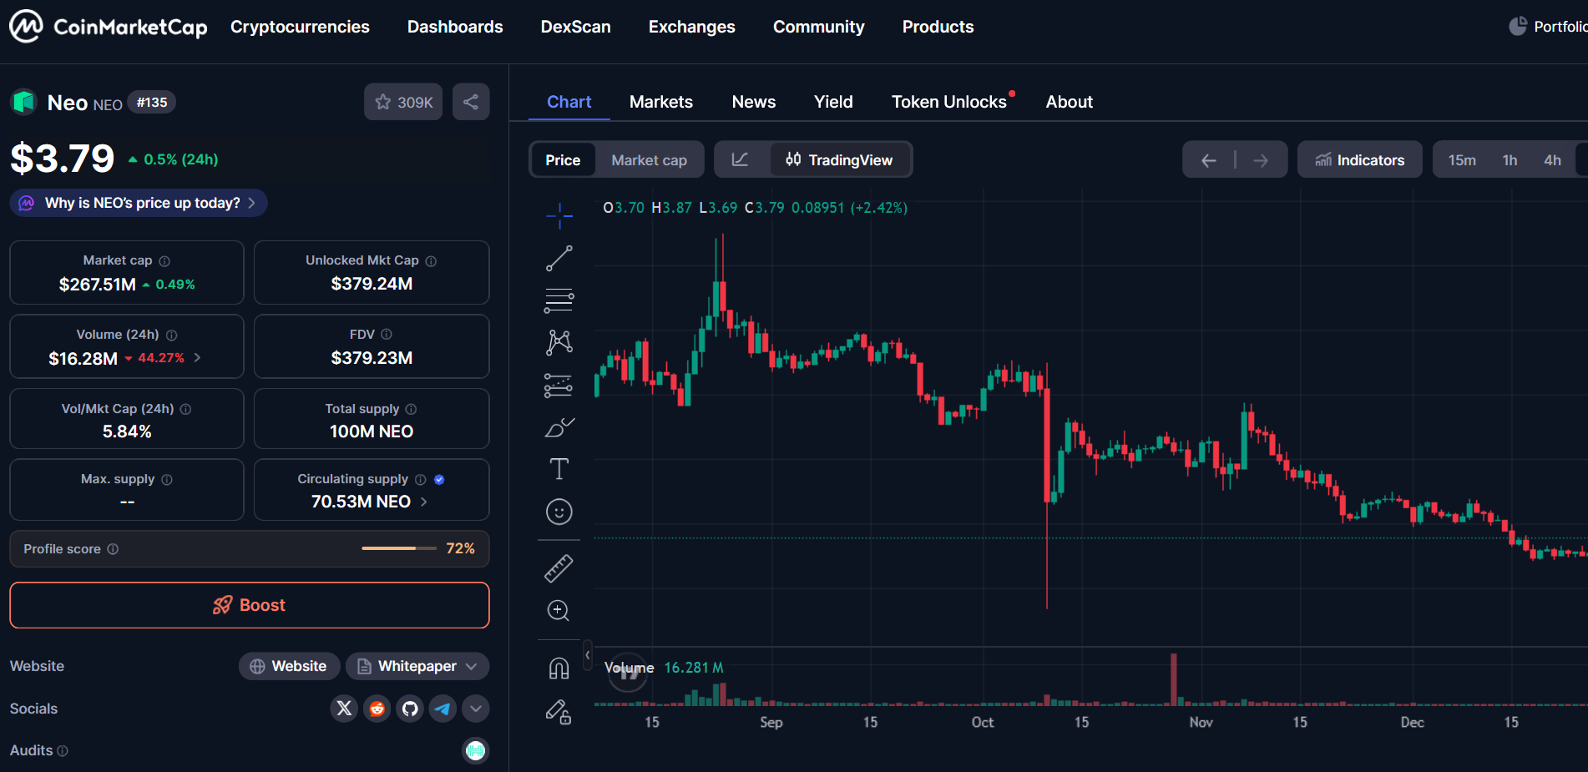Show Market cap info tooltip

point(164,261)
